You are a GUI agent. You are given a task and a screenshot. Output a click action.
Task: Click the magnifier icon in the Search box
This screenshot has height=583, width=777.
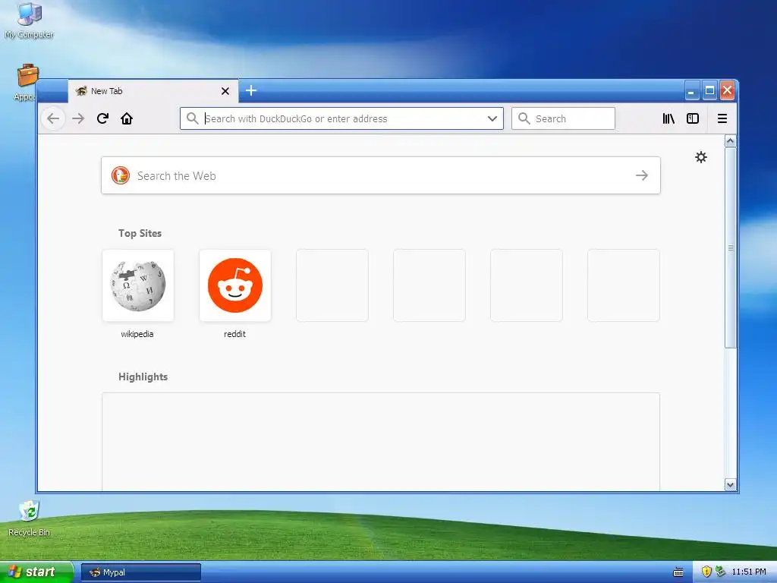point(524,118)
